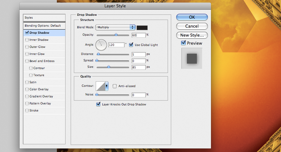Click the Spread value field
The height and width of the screenshot is (152, 281).
[138, 61]
